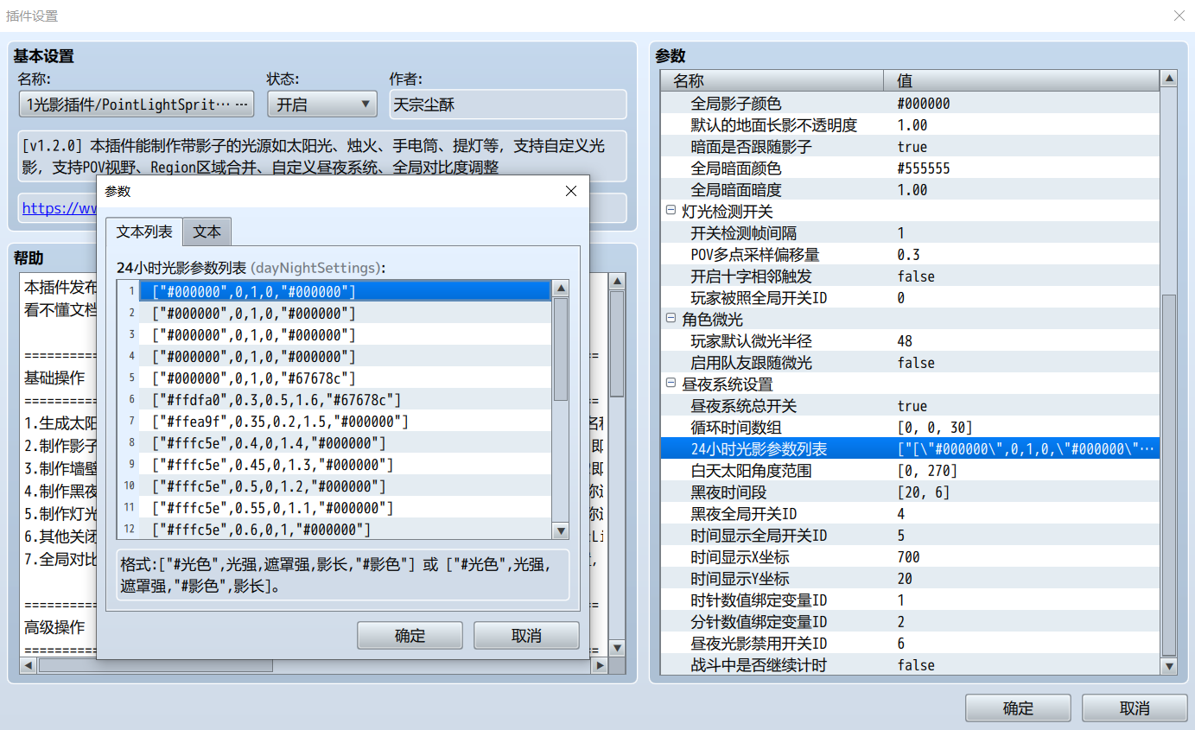Select the 循环时间数组 parameter row
Viewport: 1195px width, 730px height.
(x=910, y=428)
